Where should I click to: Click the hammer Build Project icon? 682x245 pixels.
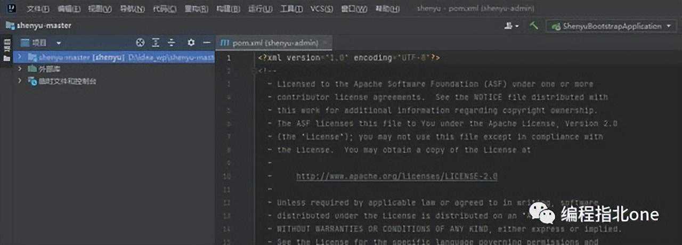coord(534,26)
